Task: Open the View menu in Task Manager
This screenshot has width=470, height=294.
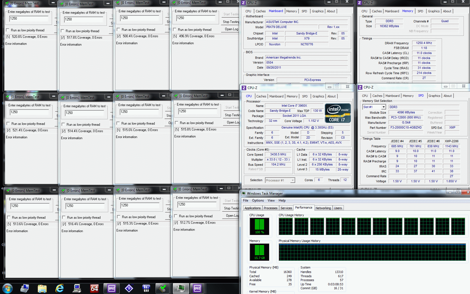Action: click(271, 200)
